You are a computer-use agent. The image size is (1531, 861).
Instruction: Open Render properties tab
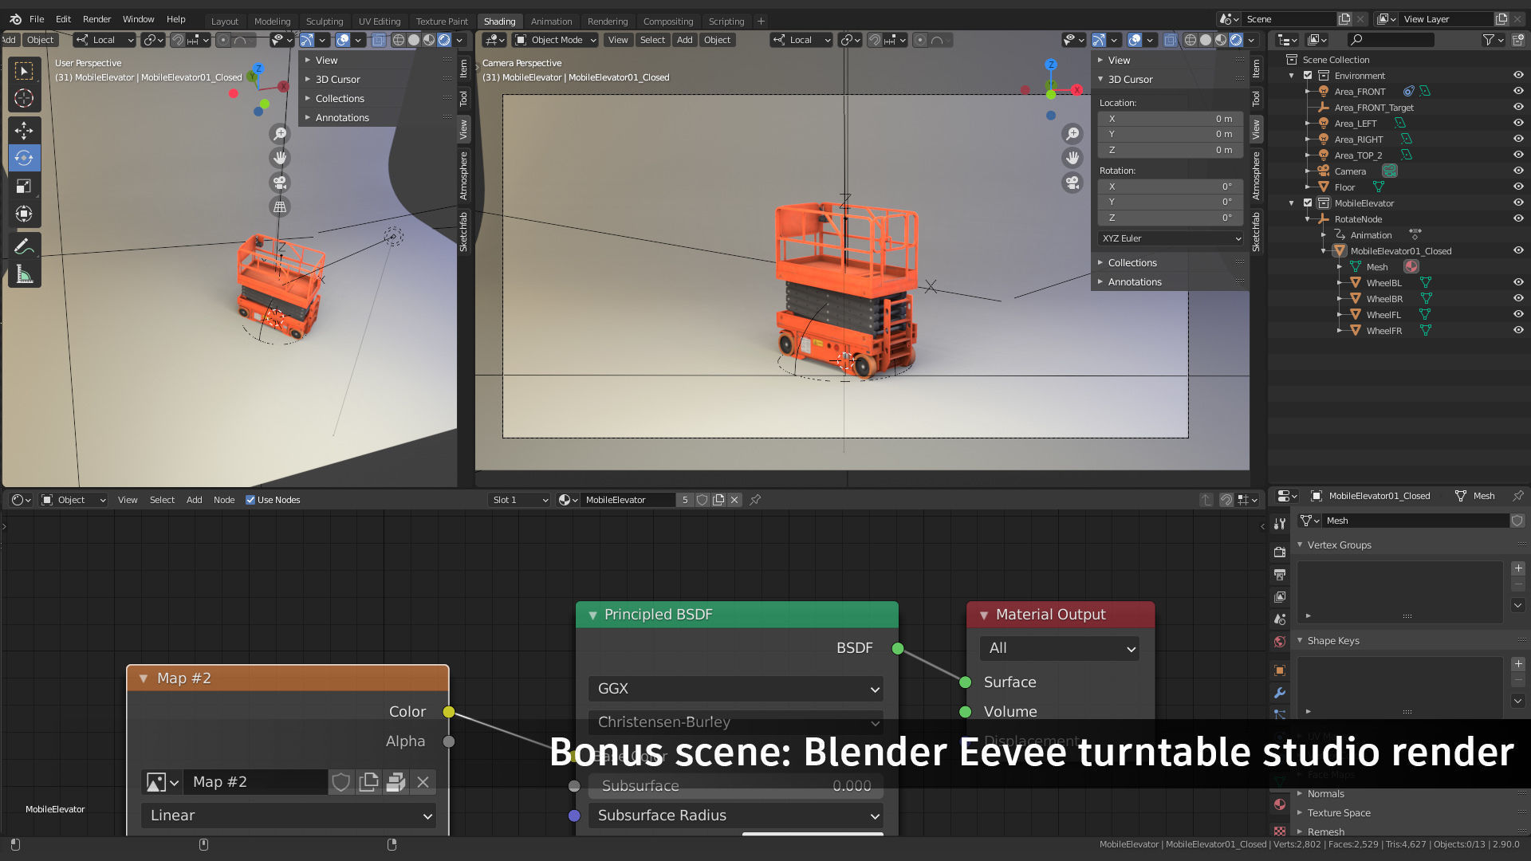pos(1280,552)
